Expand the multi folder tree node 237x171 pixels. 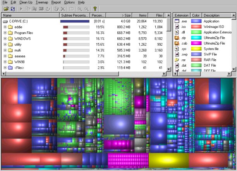[5, 50]
